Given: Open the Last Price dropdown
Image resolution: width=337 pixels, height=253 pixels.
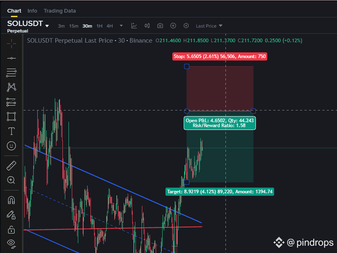Looking at the screenshot, I should pos(209,26).
